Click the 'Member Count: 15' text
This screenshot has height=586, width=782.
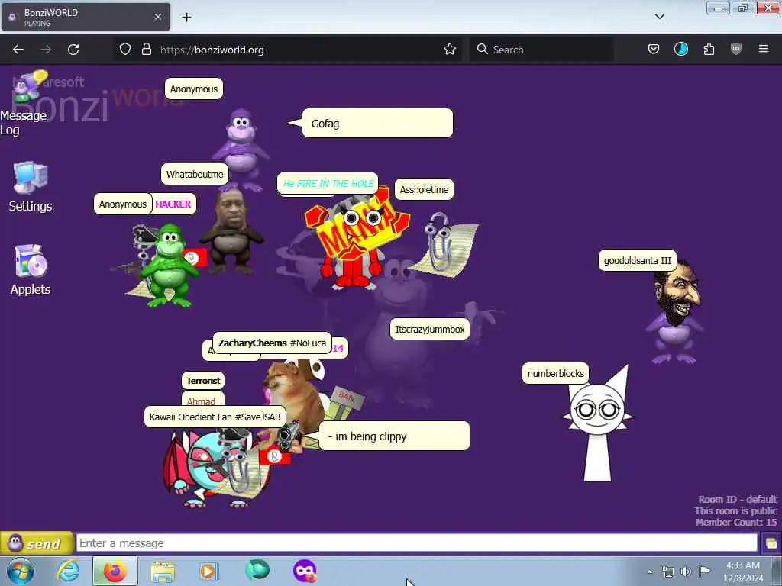pyautogui.click(x=736, y=522)
